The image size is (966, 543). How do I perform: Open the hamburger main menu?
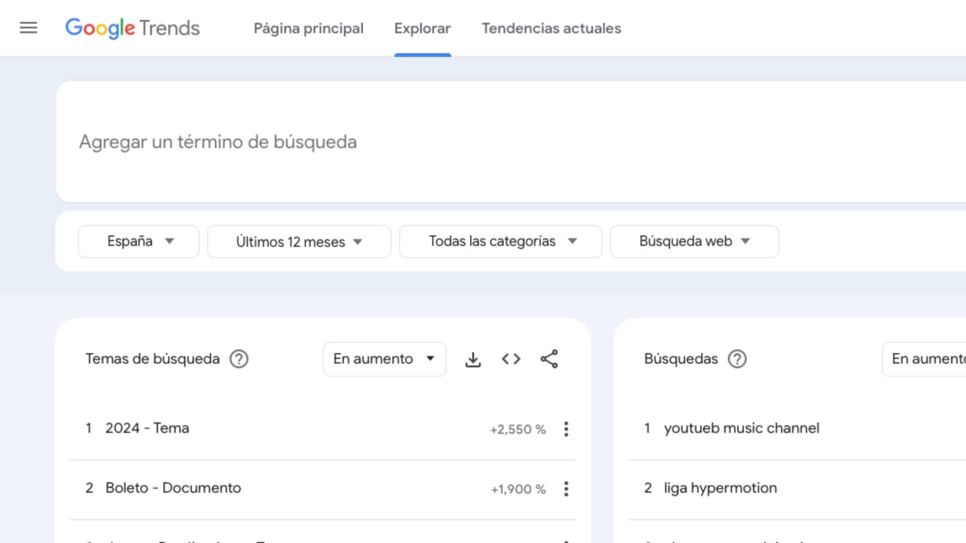click(x=28, y=28)
